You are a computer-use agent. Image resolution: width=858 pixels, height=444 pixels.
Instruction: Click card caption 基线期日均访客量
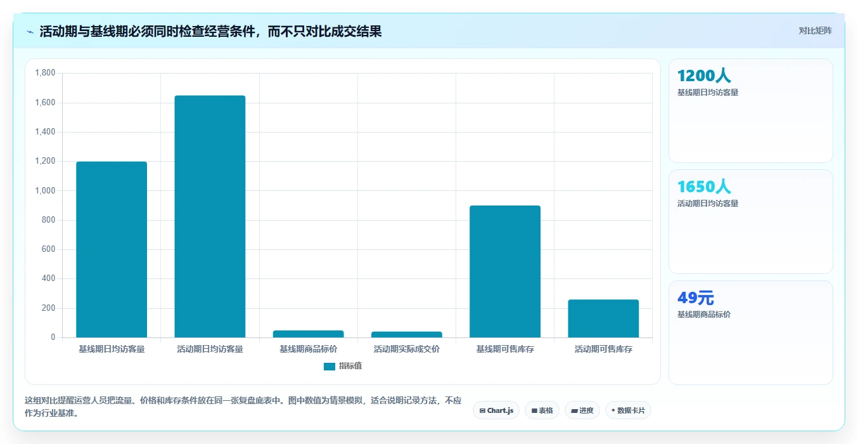708,93
